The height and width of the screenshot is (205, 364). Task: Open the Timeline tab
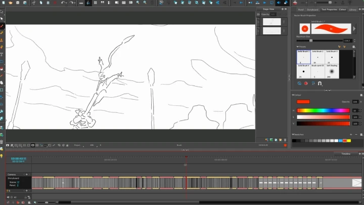pyautogui.click(x=346, y=153)
